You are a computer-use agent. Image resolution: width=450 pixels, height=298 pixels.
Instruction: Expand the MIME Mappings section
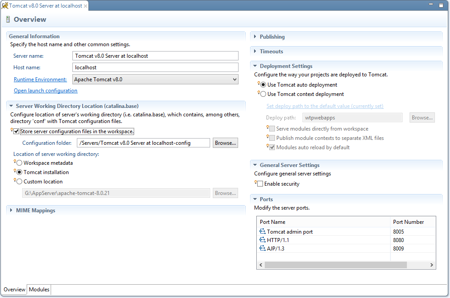pyautogui.click(x=11, y=210)
